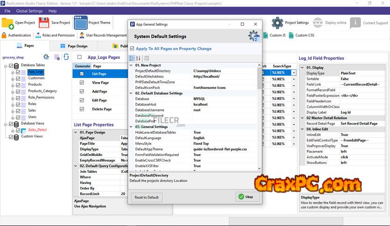Screen dimensions: 390x226
Task: Click the DefaultAppTheme value
Action: coord(224,149)
